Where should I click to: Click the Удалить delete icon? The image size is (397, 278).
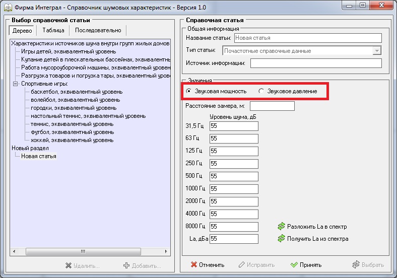(69, 265)
